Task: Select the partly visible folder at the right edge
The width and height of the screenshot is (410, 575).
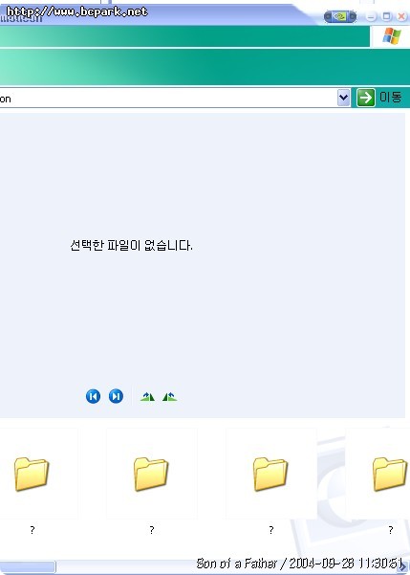Action: pos(390,474)
